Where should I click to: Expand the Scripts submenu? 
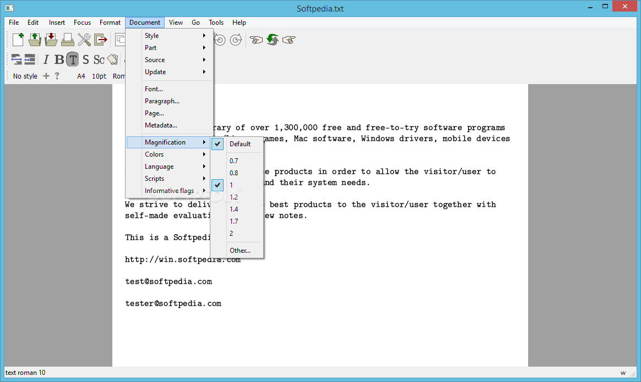coord(170,178)
